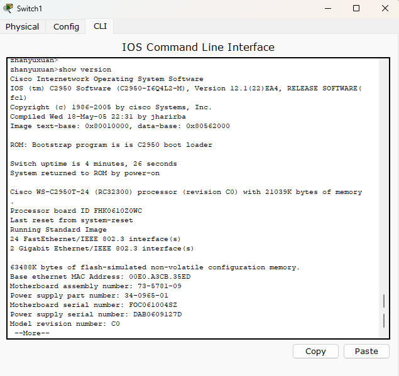
Task: Click 'Power supply part number: 34-0965-01'
Action: (x=89, y=296)
